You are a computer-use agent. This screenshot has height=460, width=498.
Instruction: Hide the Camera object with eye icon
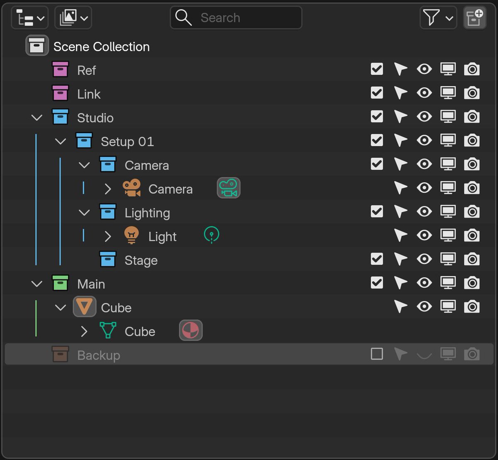[x=424, y=188]
